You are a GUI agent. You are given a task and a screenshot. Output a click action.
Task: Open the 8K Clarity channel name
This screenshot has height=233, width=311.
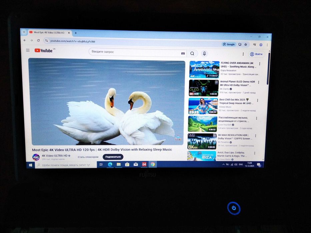pos(224,89)
